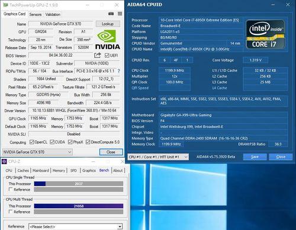Click the single thread Reference score bar
The width and height of the screenshot is (296, 230).
(79, 190)
